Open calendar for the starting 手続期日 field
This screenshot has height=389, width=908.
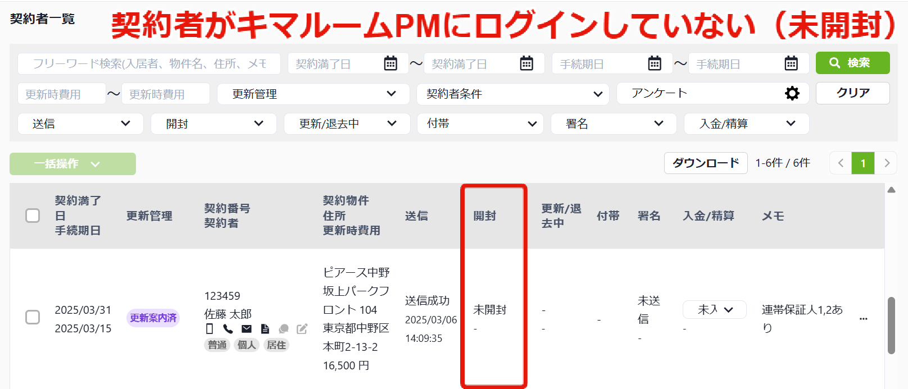tap(655, 63)
